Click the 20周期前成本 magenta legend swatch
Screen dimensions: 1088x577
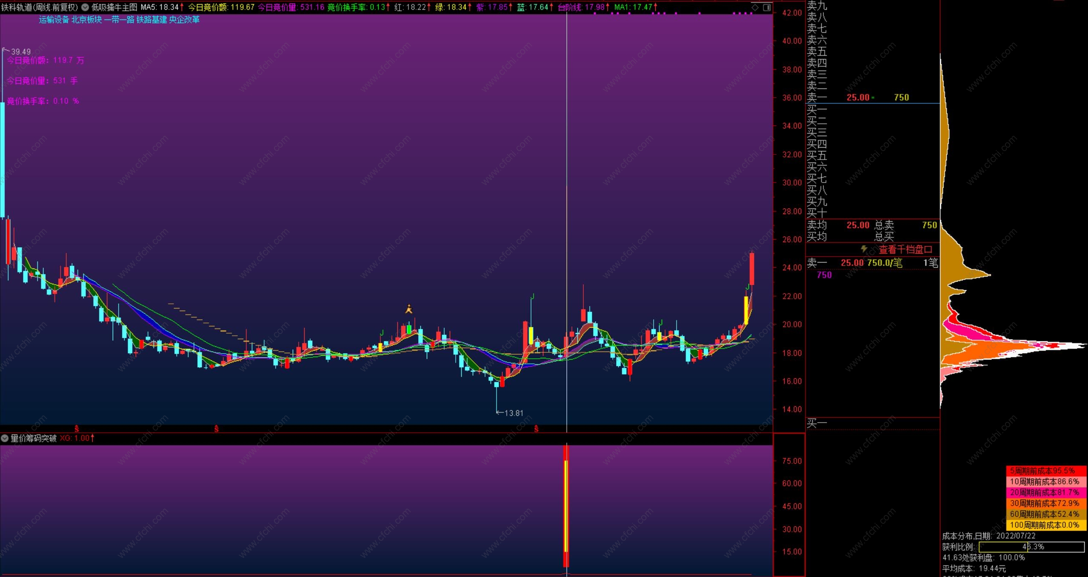(x=1046, y=492)
